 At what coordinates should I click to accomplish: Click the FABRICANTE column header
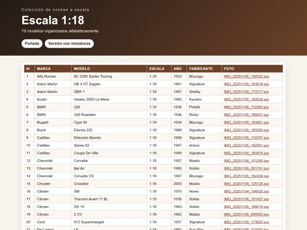[204, 69]
